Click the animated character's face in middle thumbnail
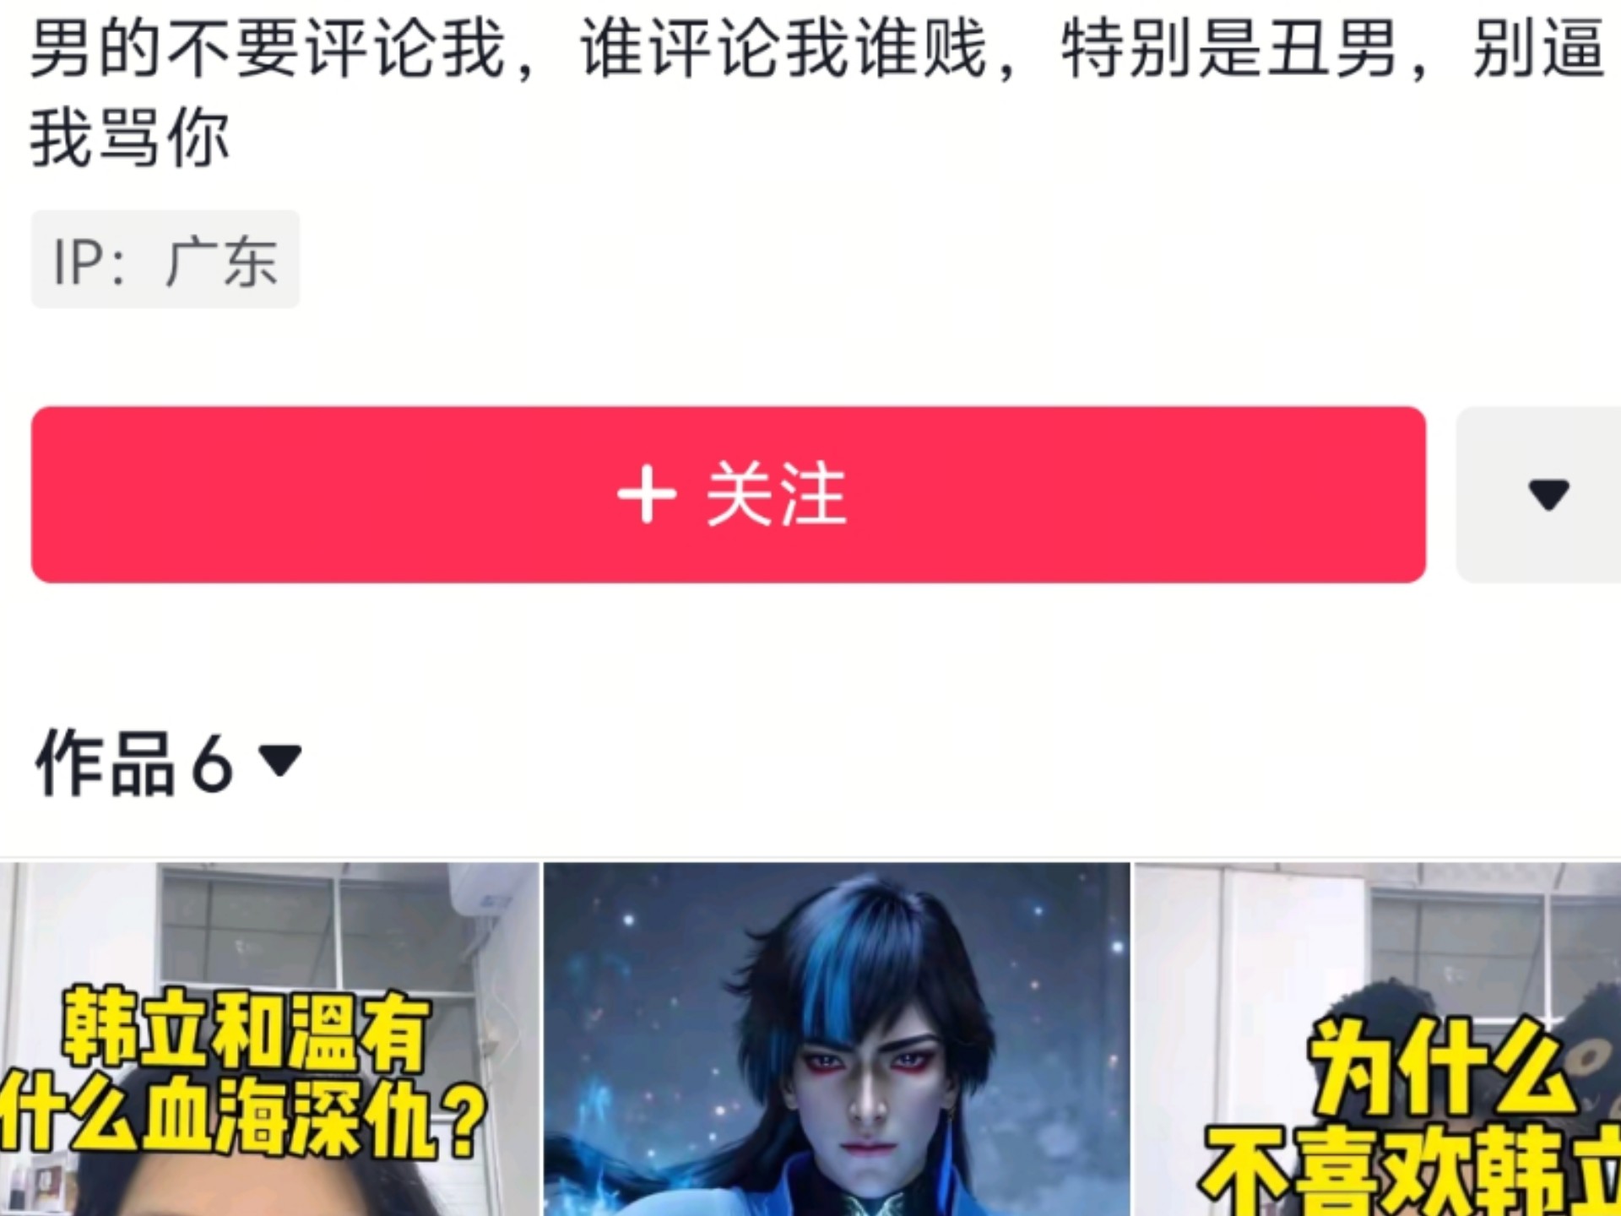This screenshot has width=1621, height=1216. tap(864, 1089)
